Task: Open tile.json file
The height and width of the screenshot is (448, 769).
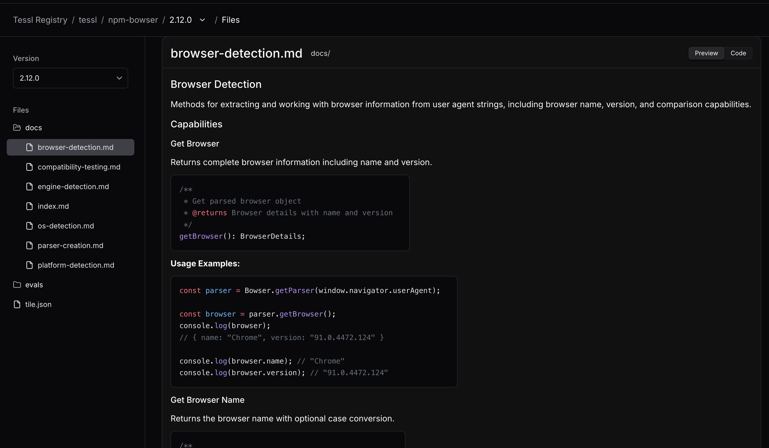Action: 38,304
